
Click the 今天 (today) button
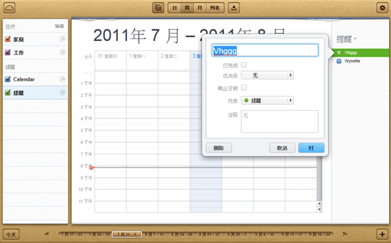[x=11, y=235]
